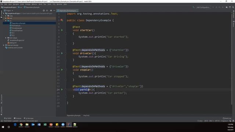Fold the driveCar method body in the gutter
Image resolution: width=235 pixels, height=132 pixels.
pos(66,54)
